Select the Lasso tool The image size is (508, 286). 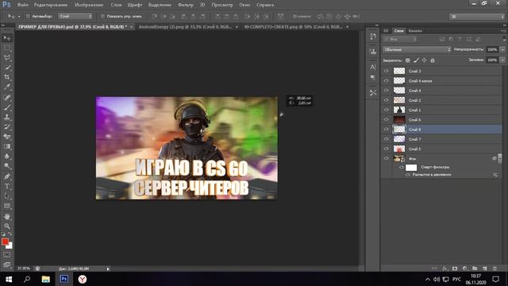tap(7, 58)
